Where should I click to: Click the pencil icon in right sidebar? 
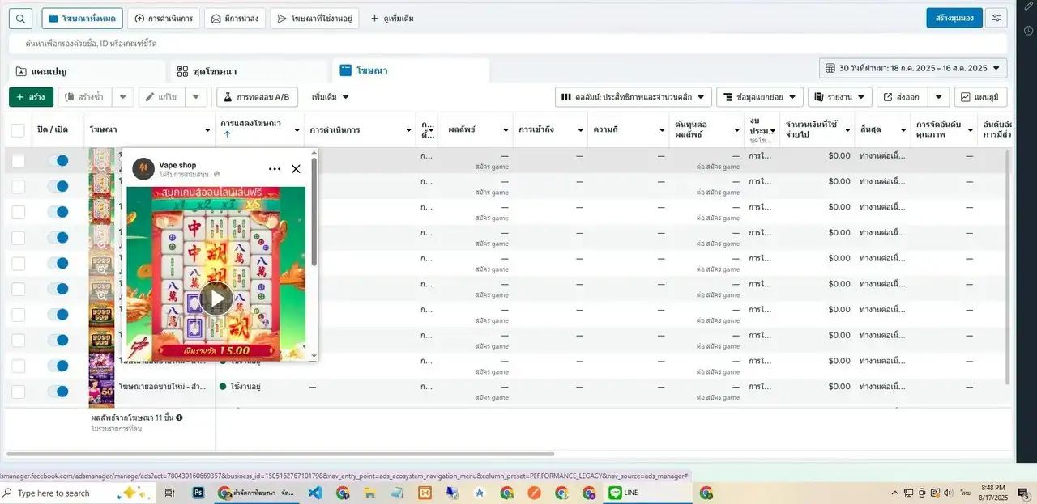point(1028,6)
